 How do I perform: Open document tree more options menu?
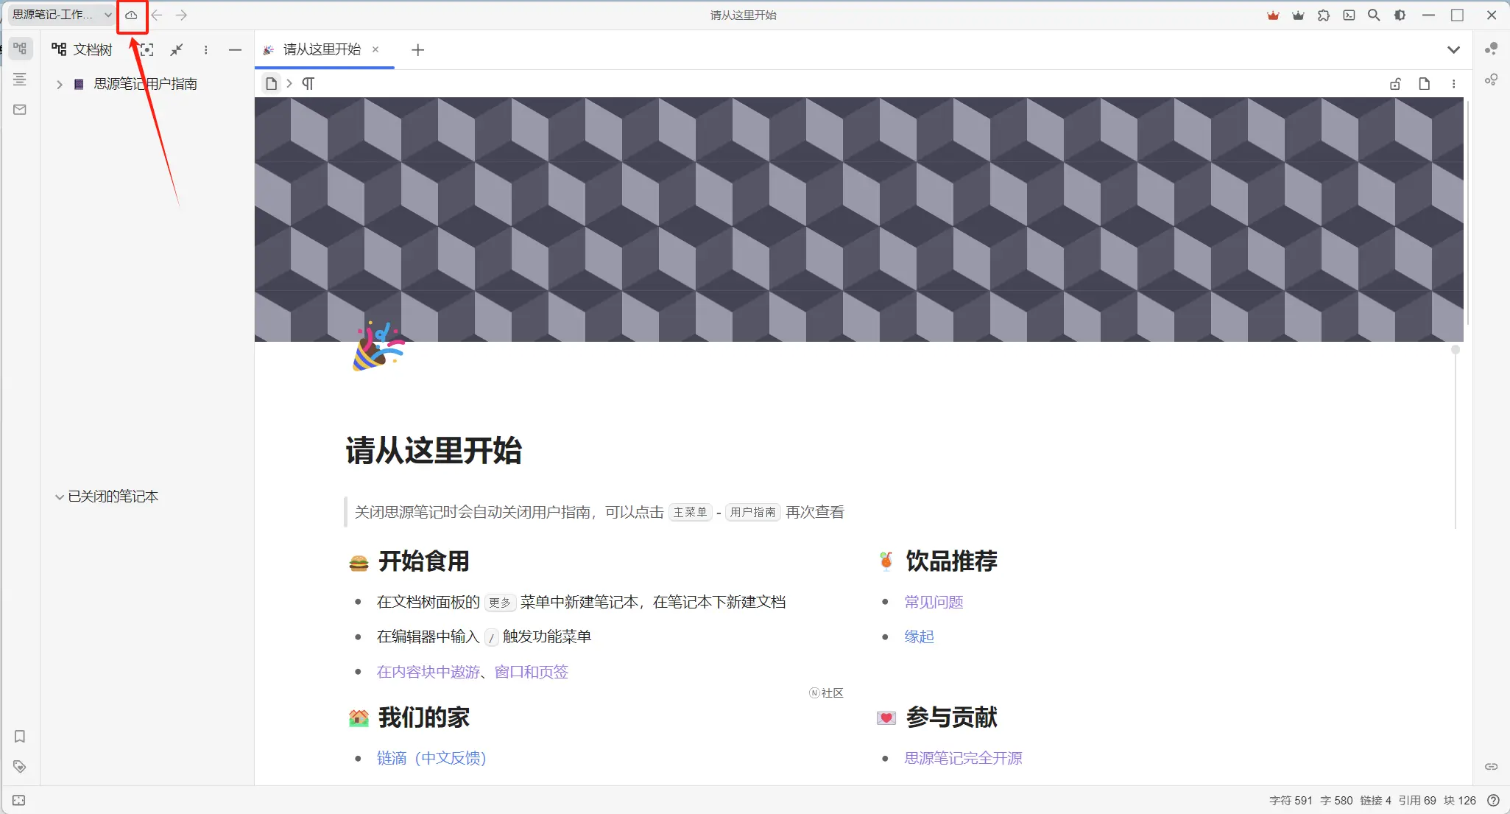205,50
